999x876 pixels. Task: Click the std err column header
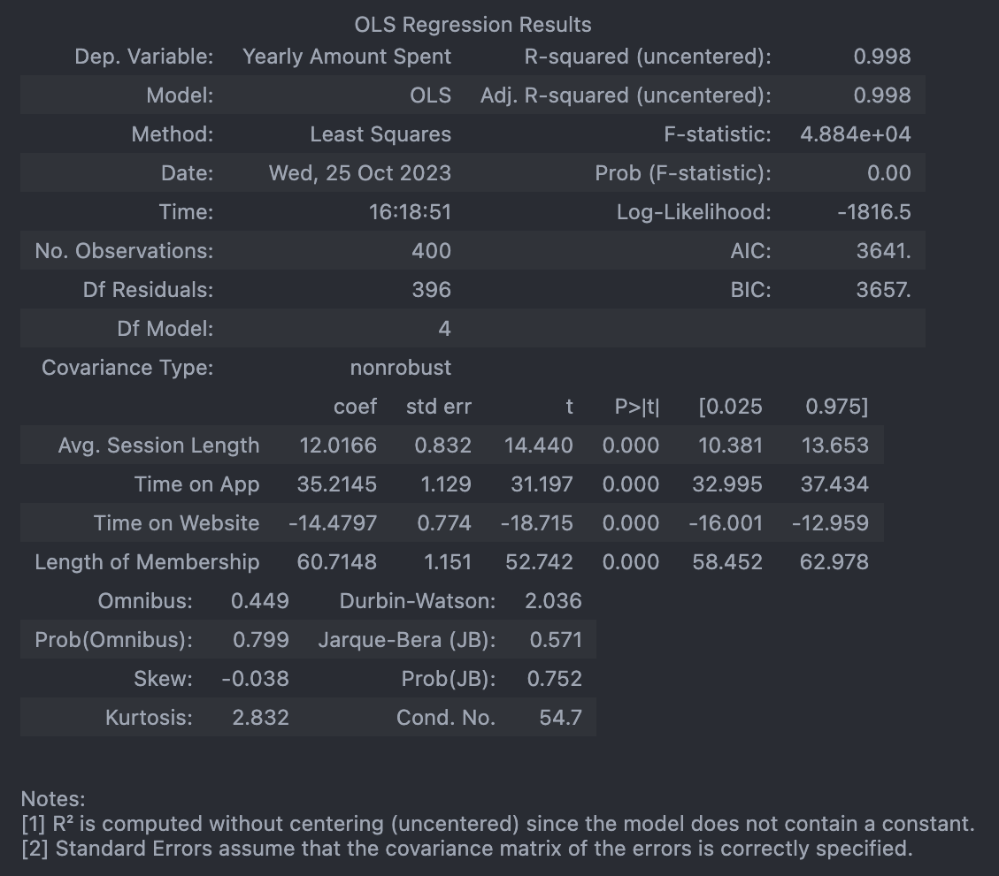pos(438,407)
